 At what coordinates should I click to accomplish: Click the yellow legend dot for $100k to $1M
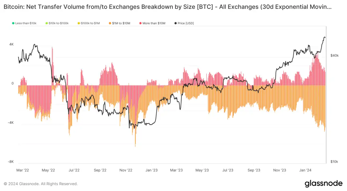coord(79,23)
